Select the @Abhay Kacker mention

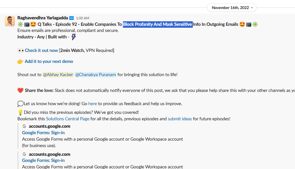tap(58, 75)
